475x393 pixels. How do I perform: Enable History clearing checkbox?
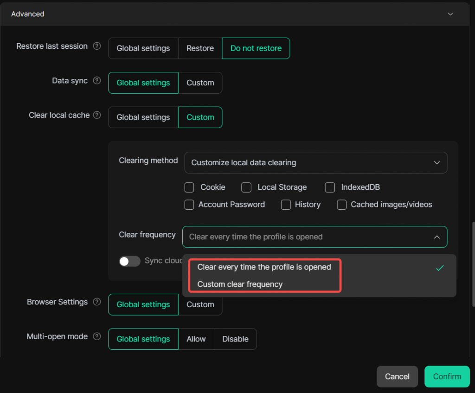(286, 205)
